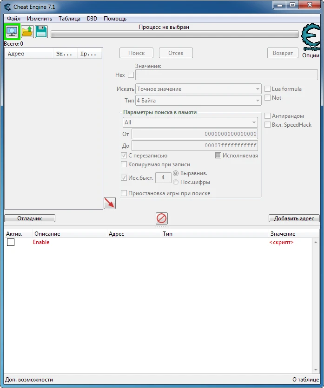Click the scrollbar up arrow in address table
The width and height of the screenshot is (324, 388).
pyautogui.click(x=316, y=242)
